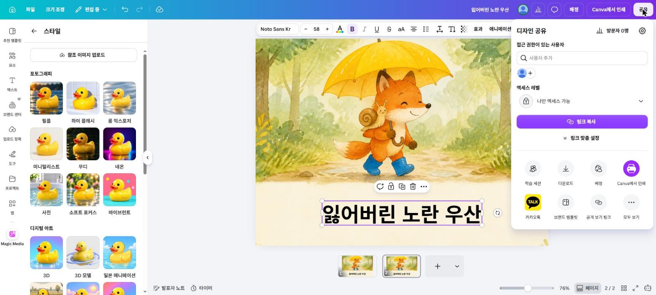
Task: Open 발표자 노트
Action: (x=169, y=288)
